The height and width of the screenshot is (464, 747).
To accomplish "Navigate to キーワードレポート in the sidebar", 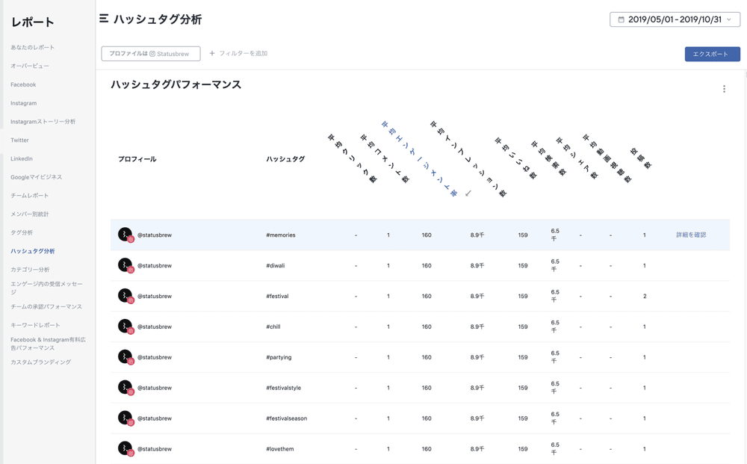I will coord(35,325).
